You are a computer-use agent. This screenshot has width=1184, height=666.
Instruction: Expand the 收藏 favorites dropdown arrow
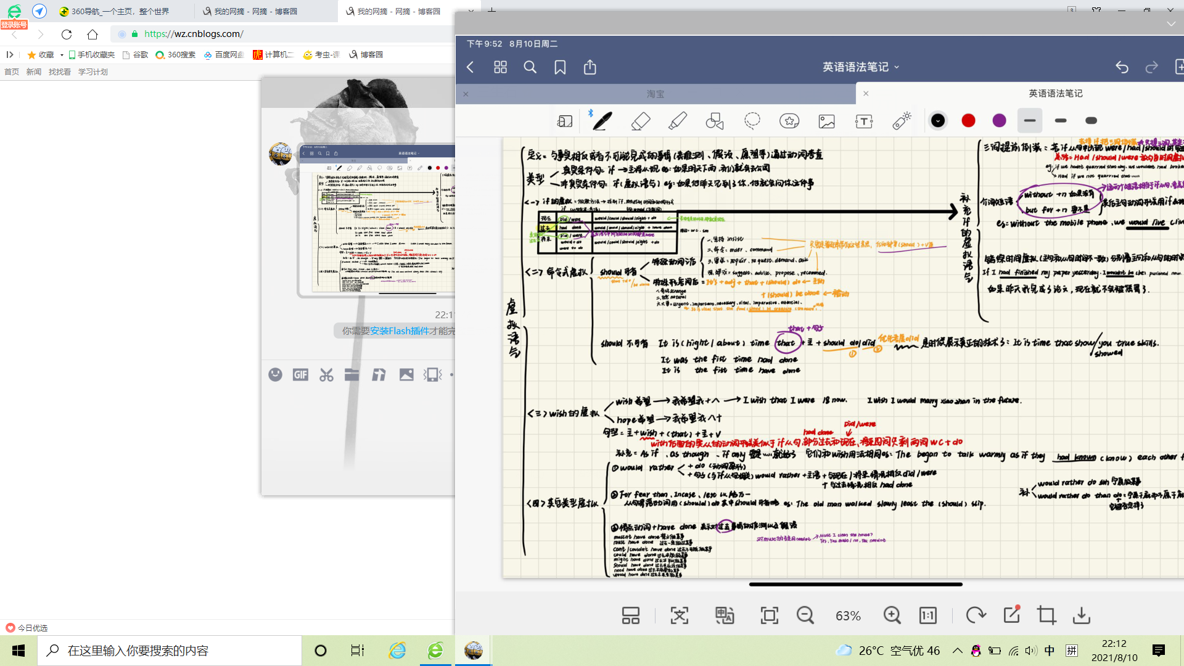pos(62,55)
